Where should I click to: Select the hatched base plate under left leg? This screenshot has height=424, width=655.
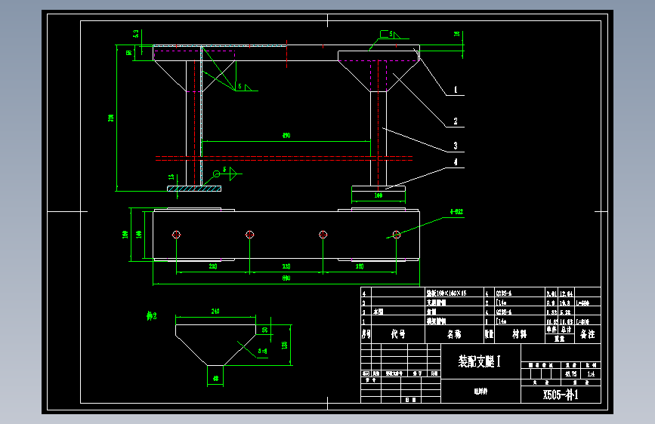pyautogui.click(x=194, y=189)
